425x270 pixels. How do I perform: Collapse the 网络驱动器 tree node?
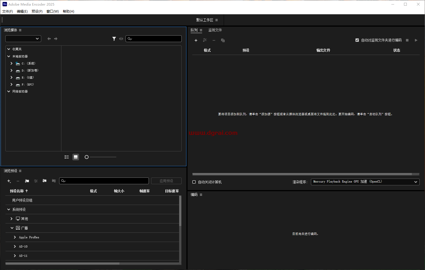[x=9, y=91]
